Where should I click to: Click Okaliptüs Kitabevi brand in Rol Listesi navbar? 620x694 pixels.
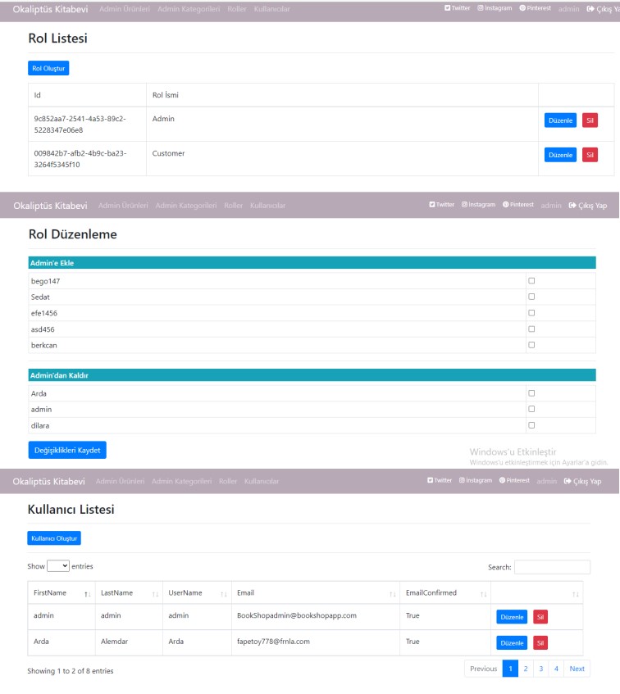point(51,9)
